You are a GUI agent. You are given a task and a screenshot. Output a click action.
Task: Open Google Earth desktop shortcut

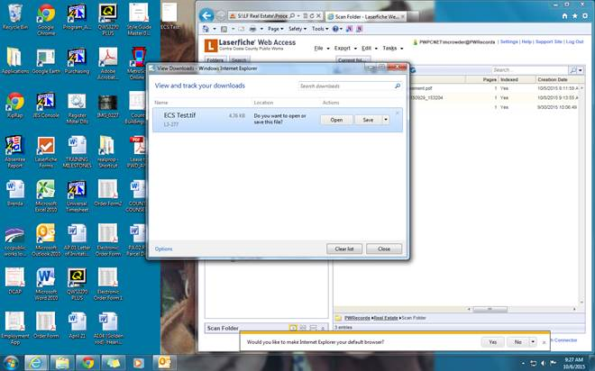46,59
